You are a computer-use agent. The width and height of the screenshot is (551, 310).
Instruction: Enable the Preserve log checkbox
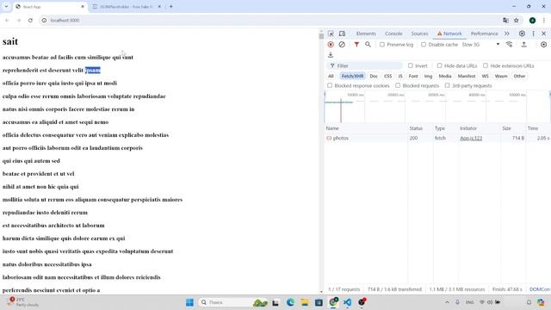tap(382, 45)
